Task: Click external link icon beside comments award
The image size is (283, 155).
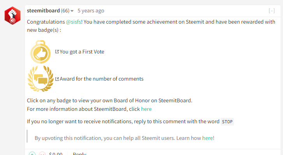Action: pyautogui.click(x=57, y=79)
